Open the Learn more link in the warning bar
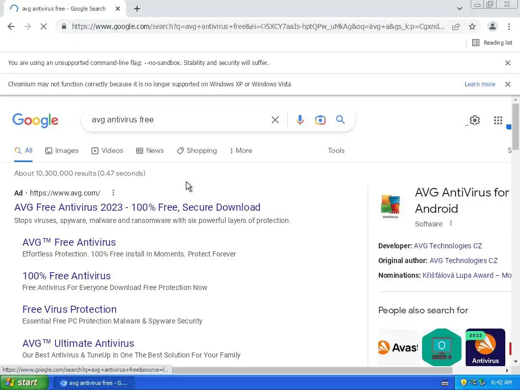 coord(479,84)
